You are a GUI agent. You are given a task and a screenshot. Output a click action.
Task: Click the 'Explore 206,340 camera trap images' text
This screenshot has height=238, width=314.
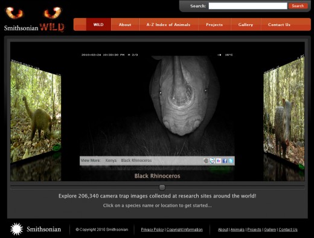click(x=158, y=196)
